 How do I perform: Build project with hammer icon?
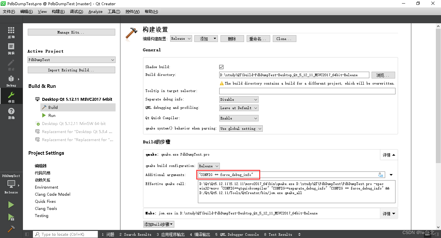click(11, 229)
